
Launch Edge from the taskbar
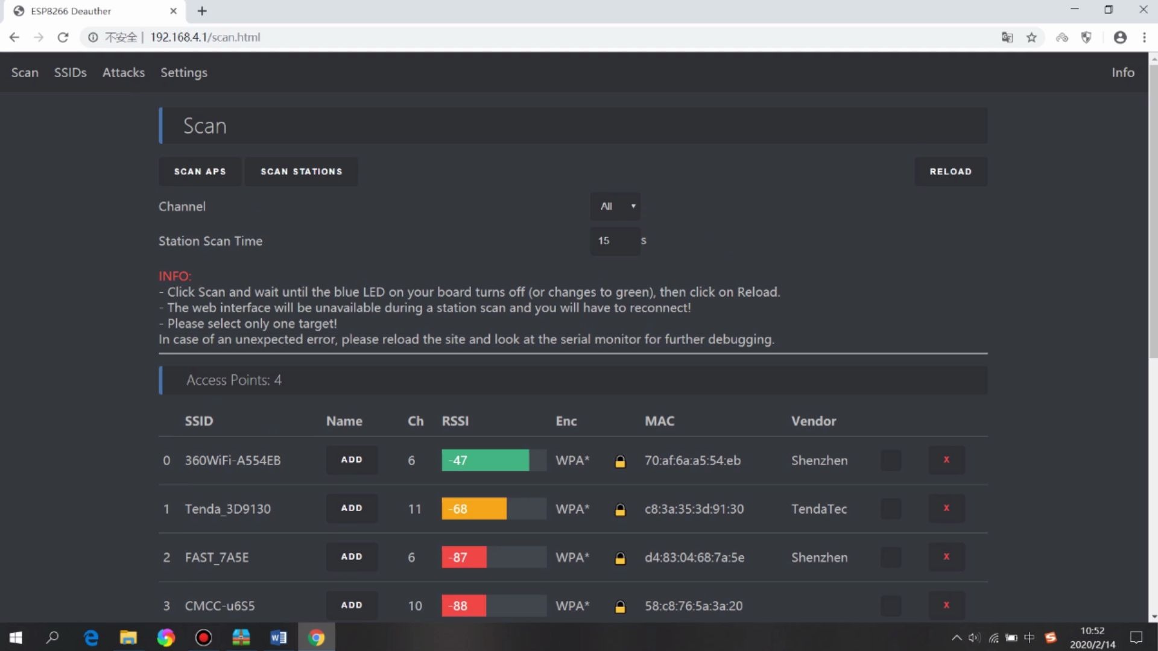[x=91, y=637]
